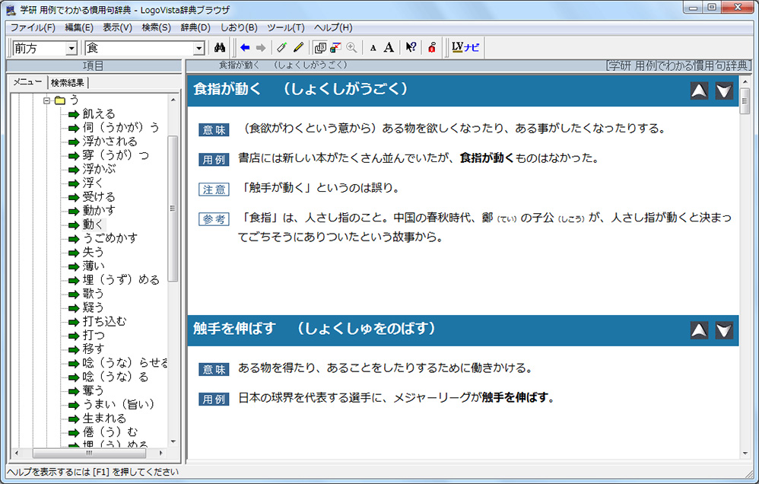Open the 検索(S) menu
This screenshot has width=759, height=484.
(x=157, y=27)
